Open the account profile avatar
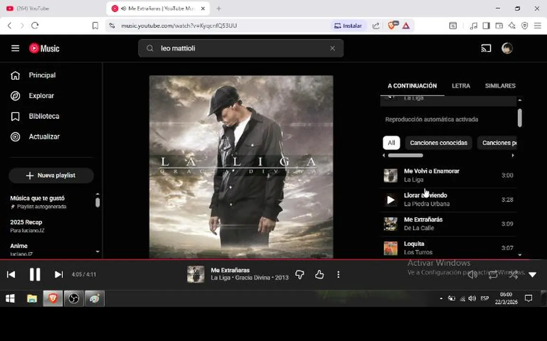The width and height of the screenshot is (547, 341). pos(507,48)
